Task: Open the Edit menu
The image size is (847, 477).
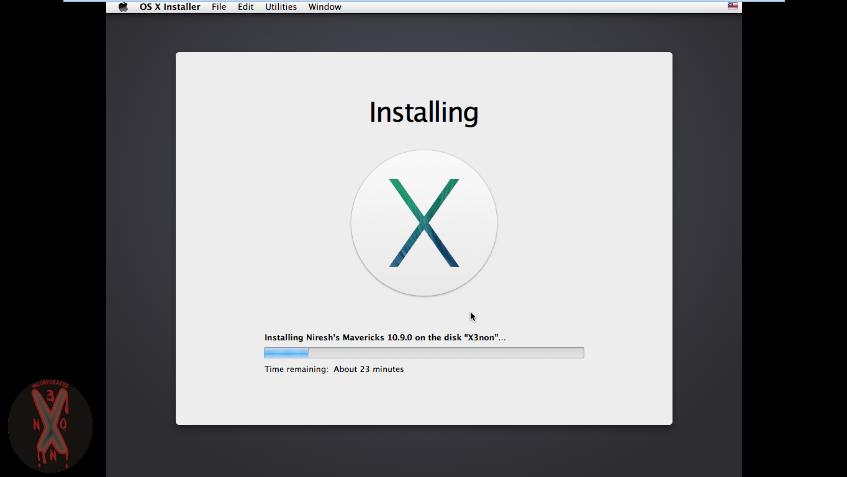Action: [x=245, y=7]
